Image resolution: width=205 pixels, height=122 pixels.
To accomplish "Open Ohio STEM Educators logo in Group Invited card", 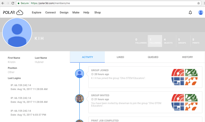I will 184,102.
